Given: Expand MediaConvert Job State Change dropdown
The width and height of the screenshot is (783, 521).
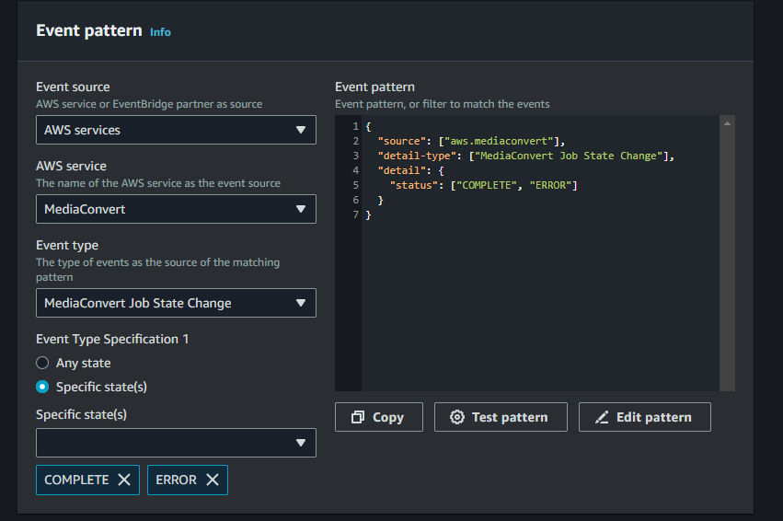Looking at the screenshot, I should pos(175,303).
